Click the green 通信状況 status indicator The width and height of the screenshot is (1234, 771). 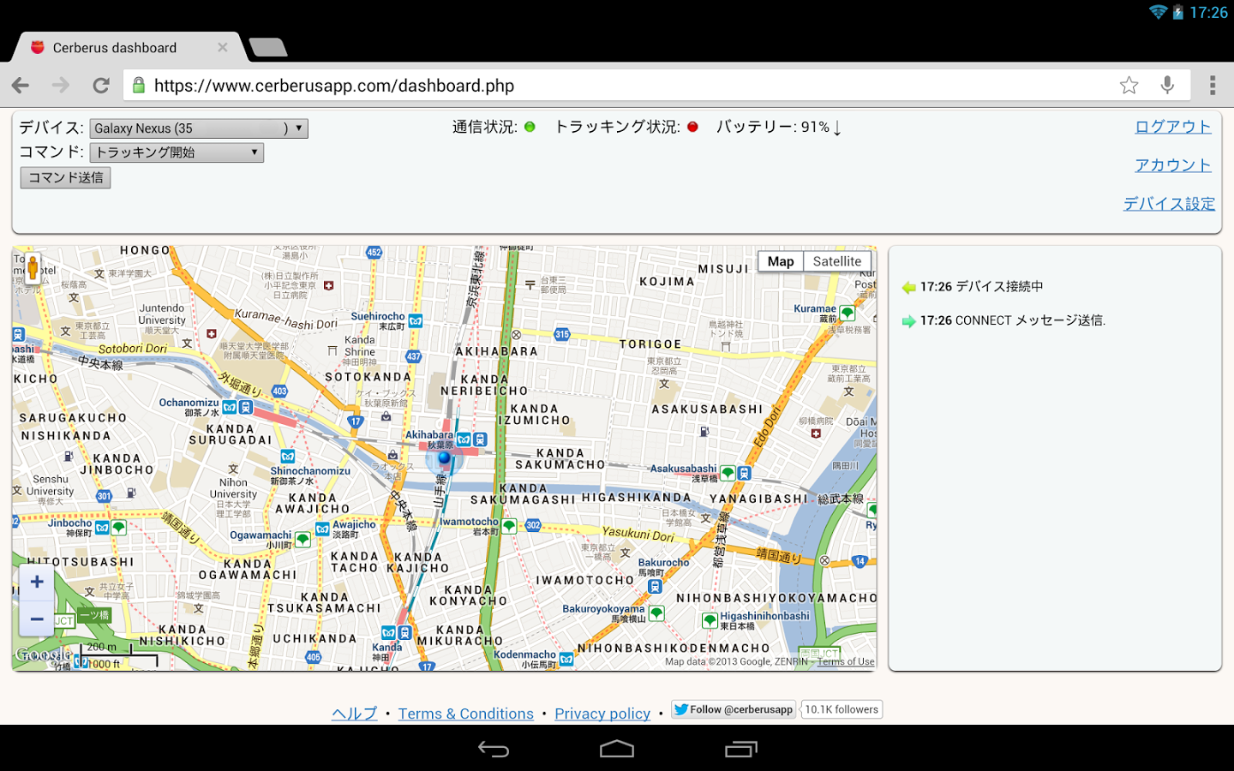(x=530, y=127)
